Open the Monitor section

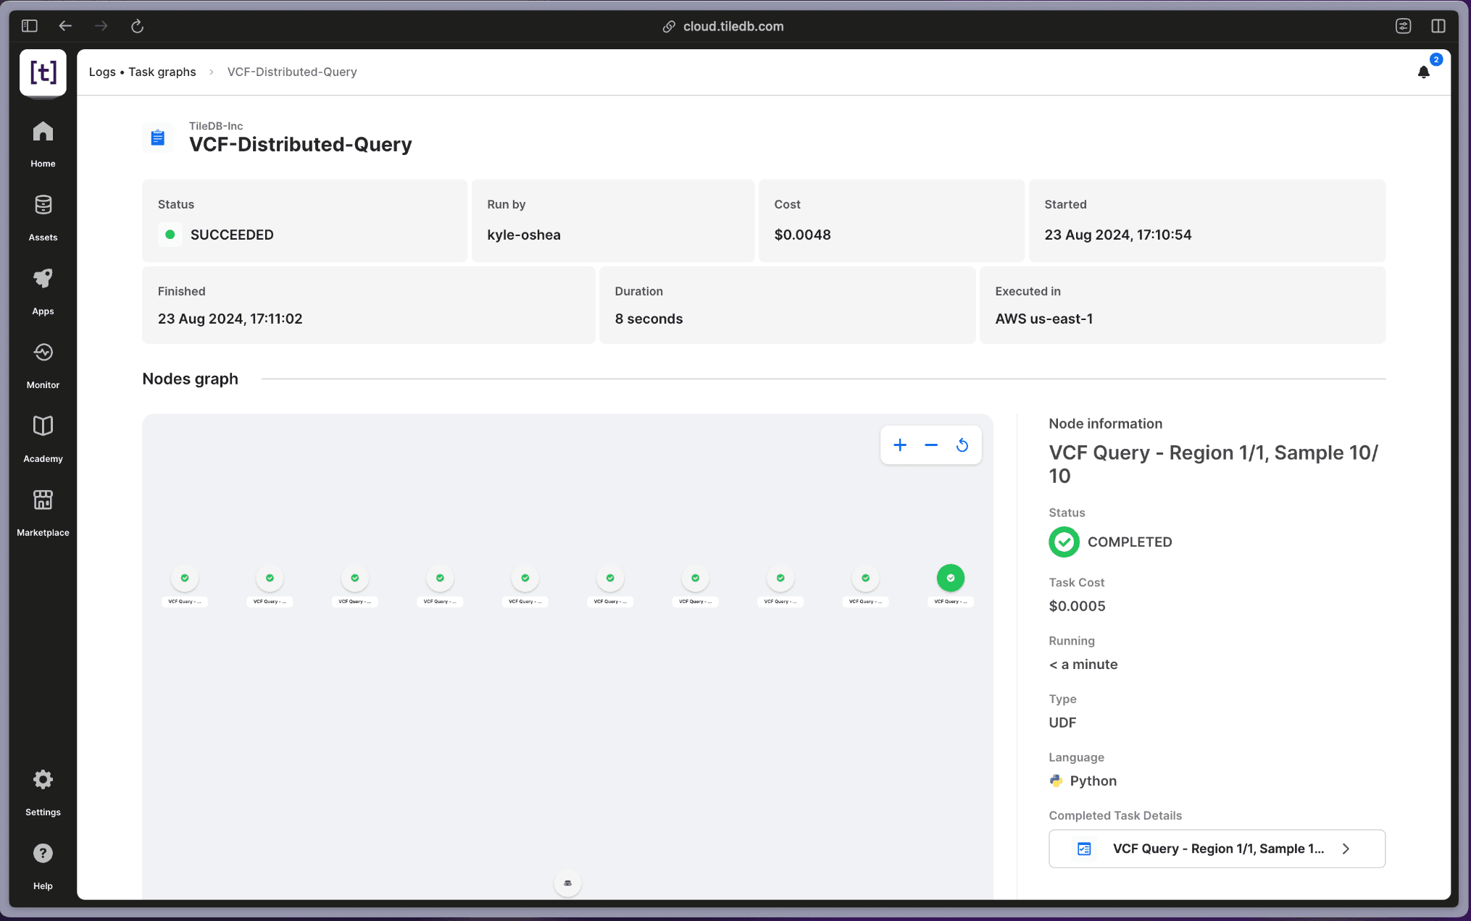(43, 354)
